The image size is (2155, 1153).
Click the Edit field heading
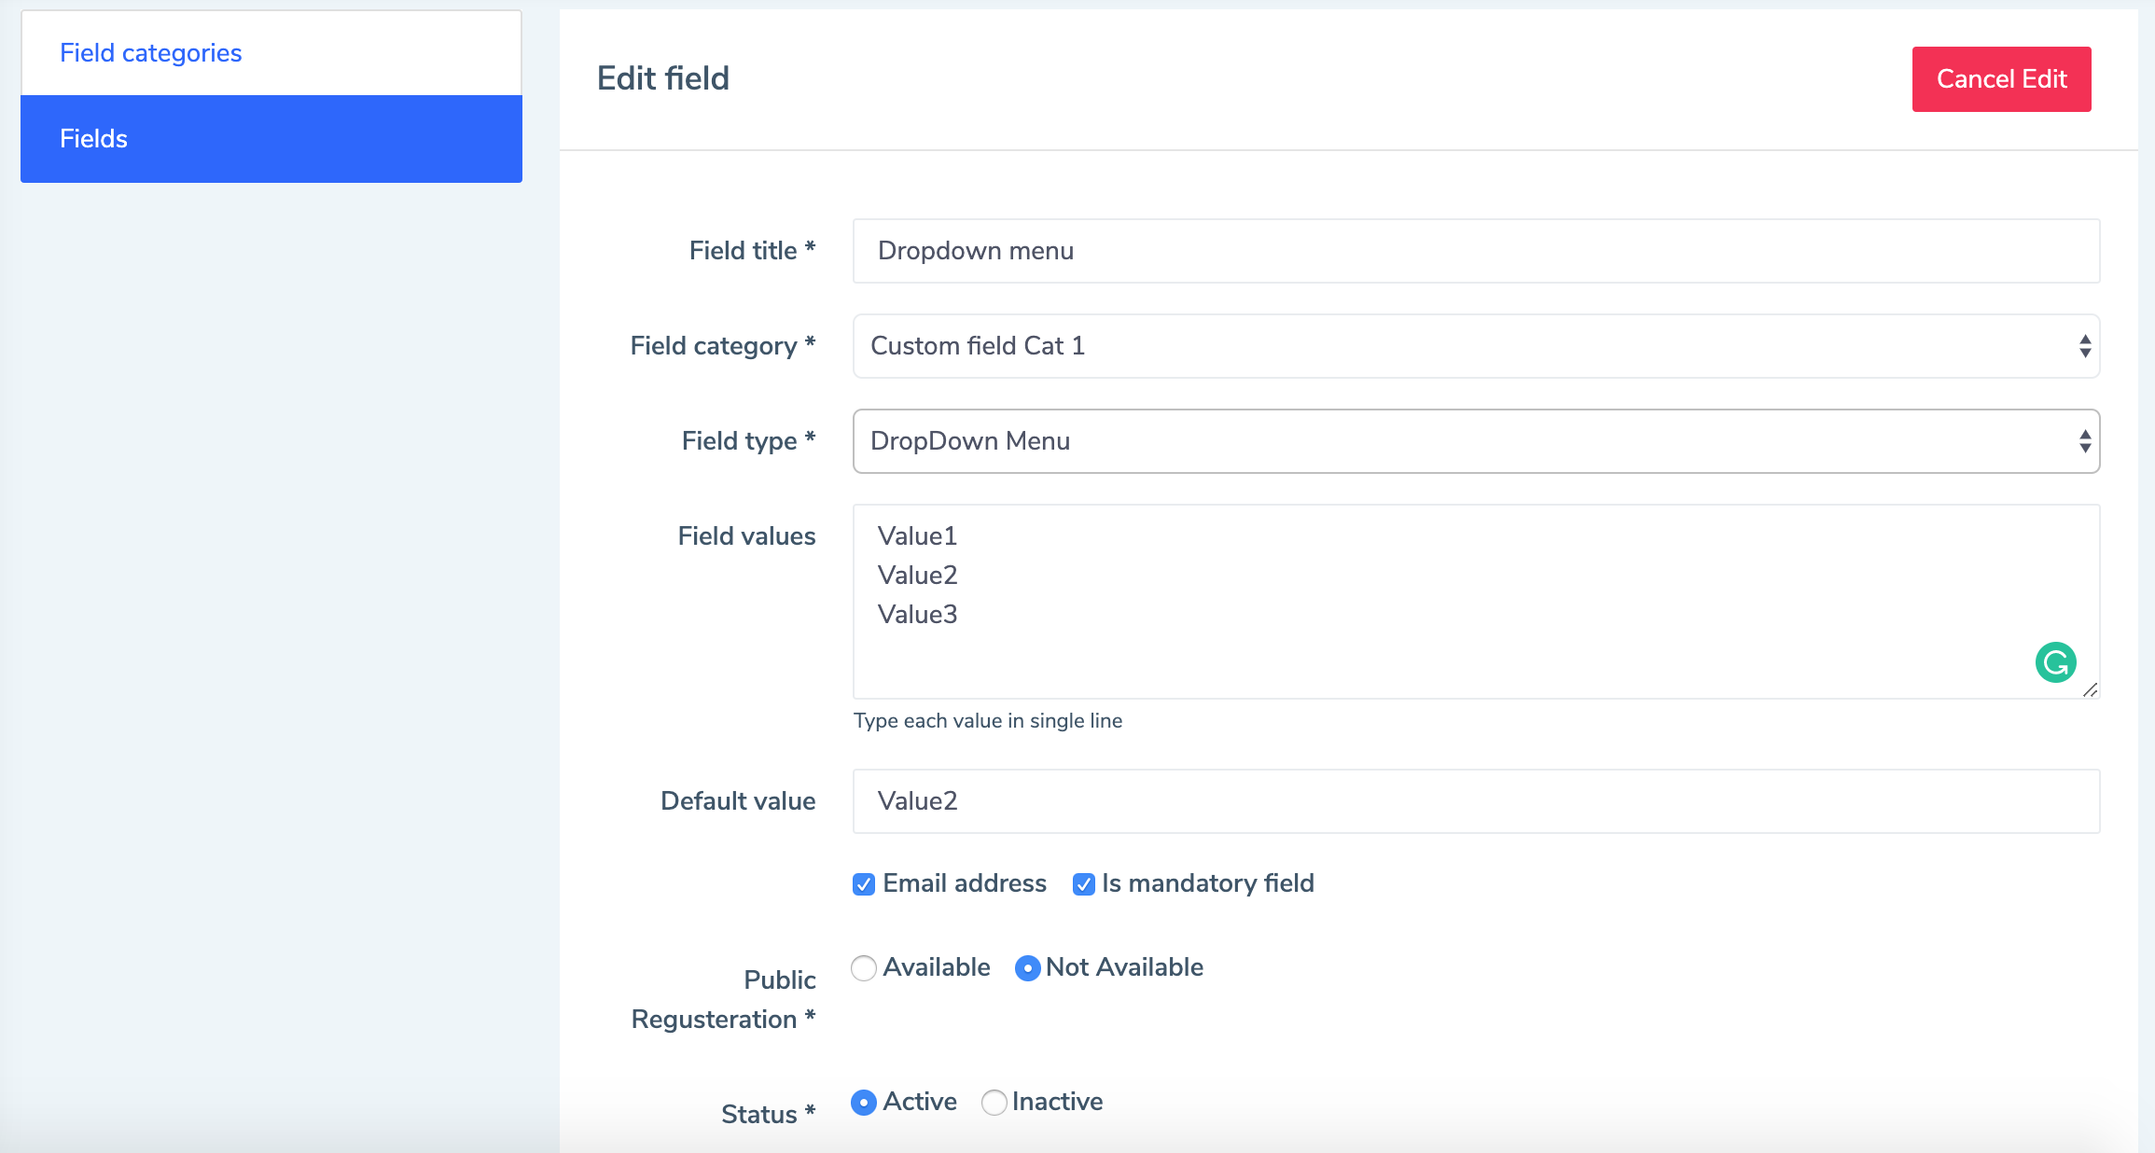663,78
